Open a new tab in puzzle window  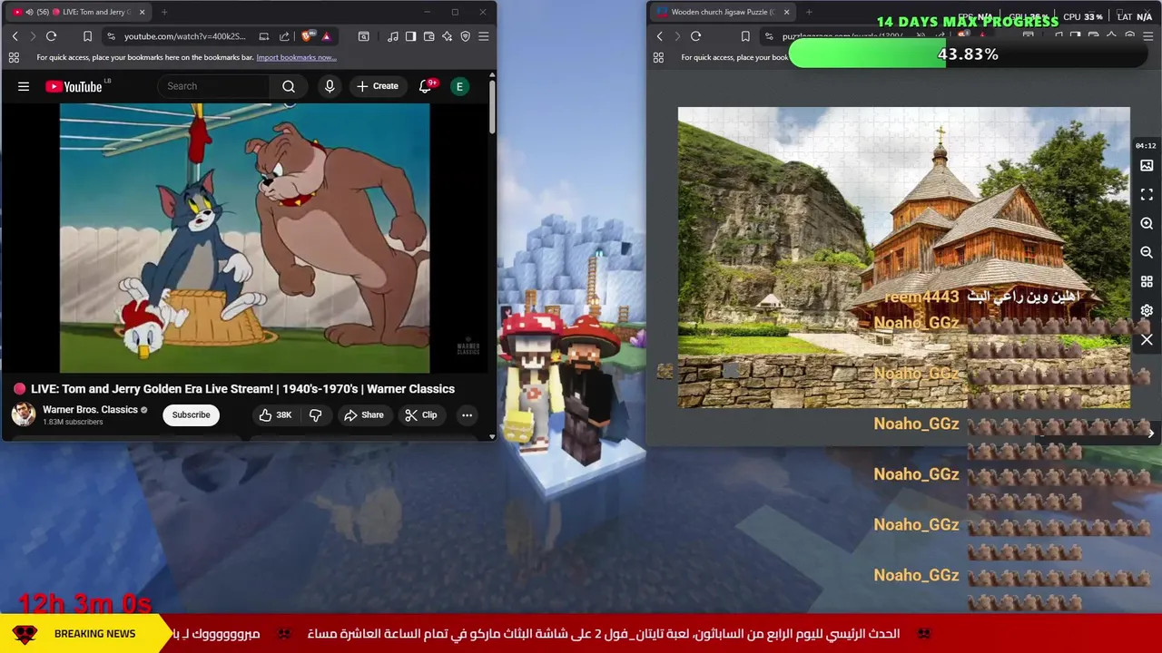(x=809, y=12)
